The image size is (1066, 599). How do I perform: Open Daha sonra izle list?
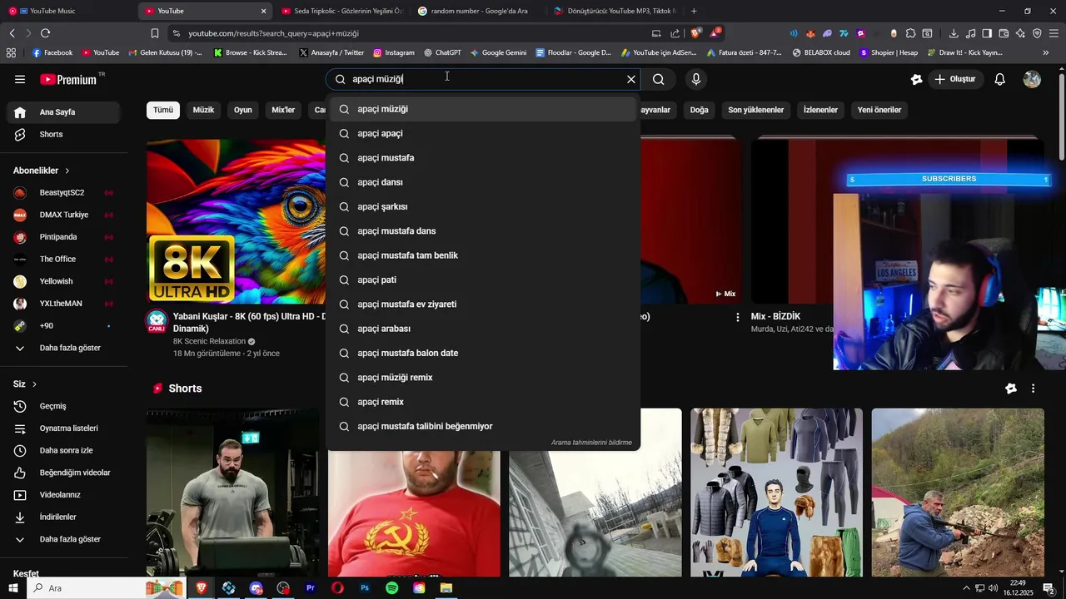[x=63, y=451]
